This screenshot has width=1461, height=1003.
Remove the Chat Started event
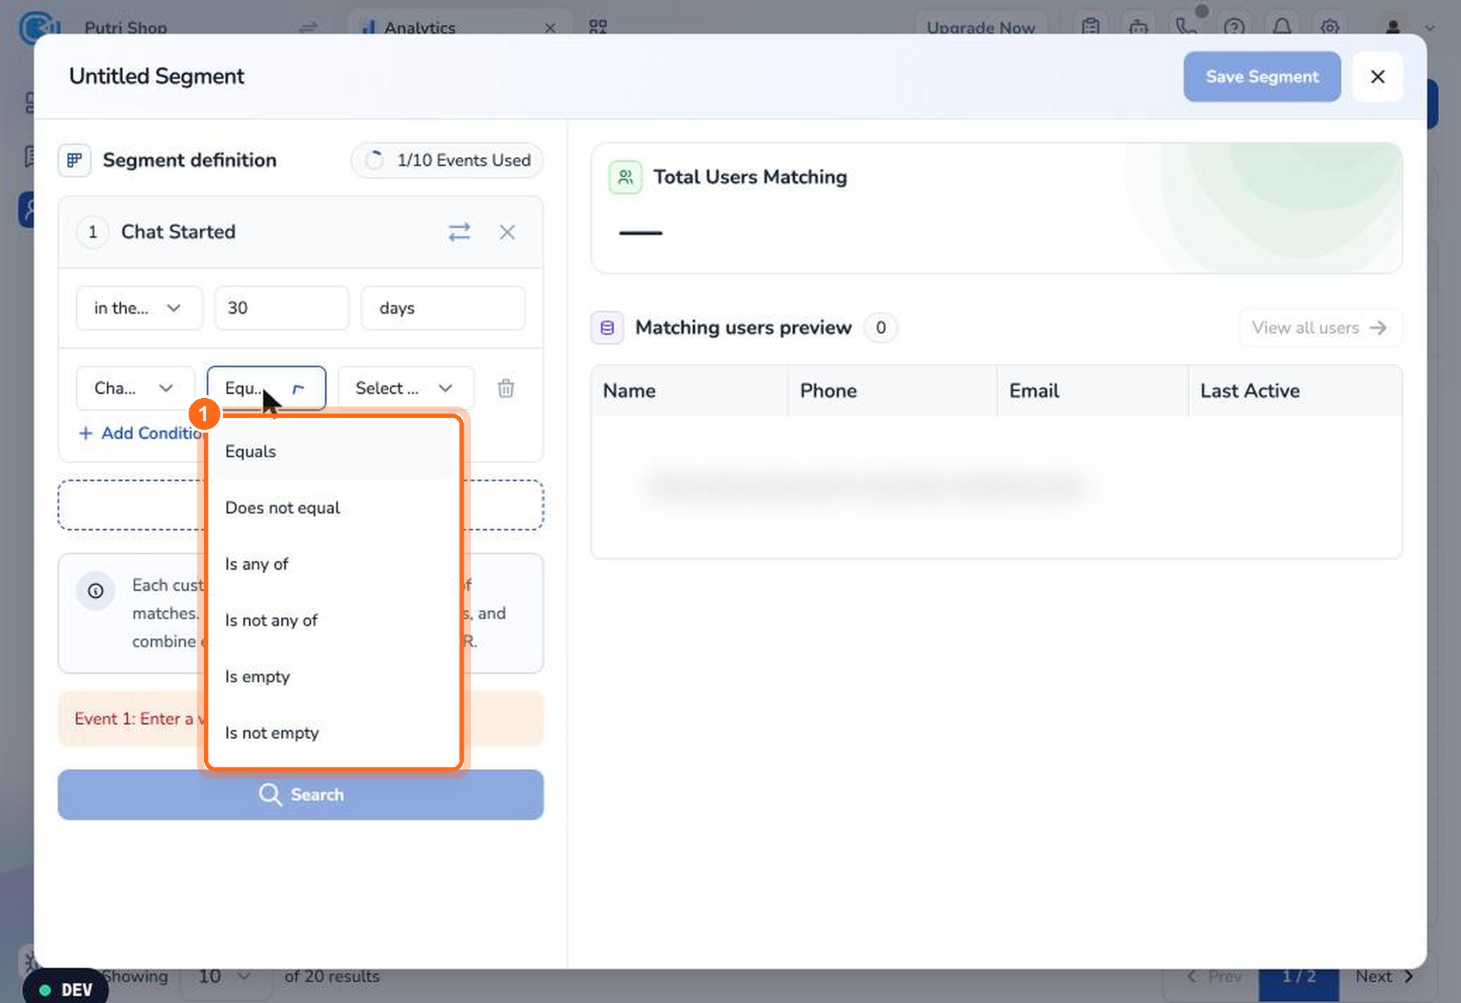coord(507,232)
